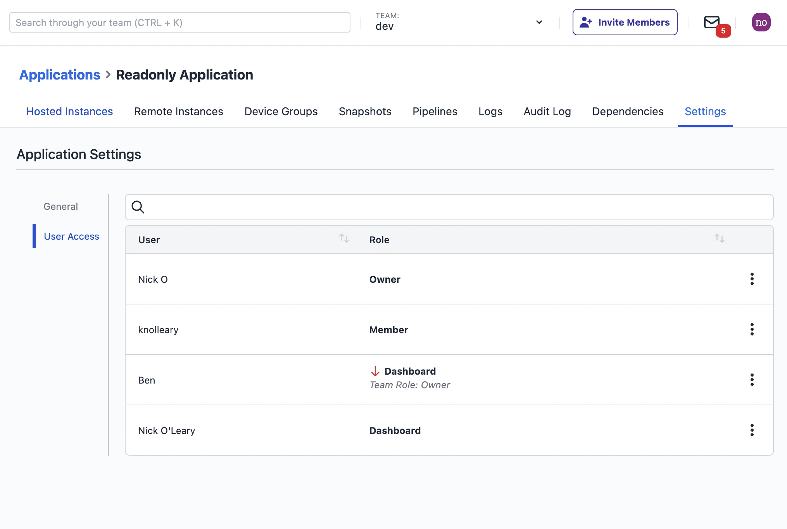Focus the team search field
The width and height of the screenshot is (787, 529).
click(x=180, y=22)
